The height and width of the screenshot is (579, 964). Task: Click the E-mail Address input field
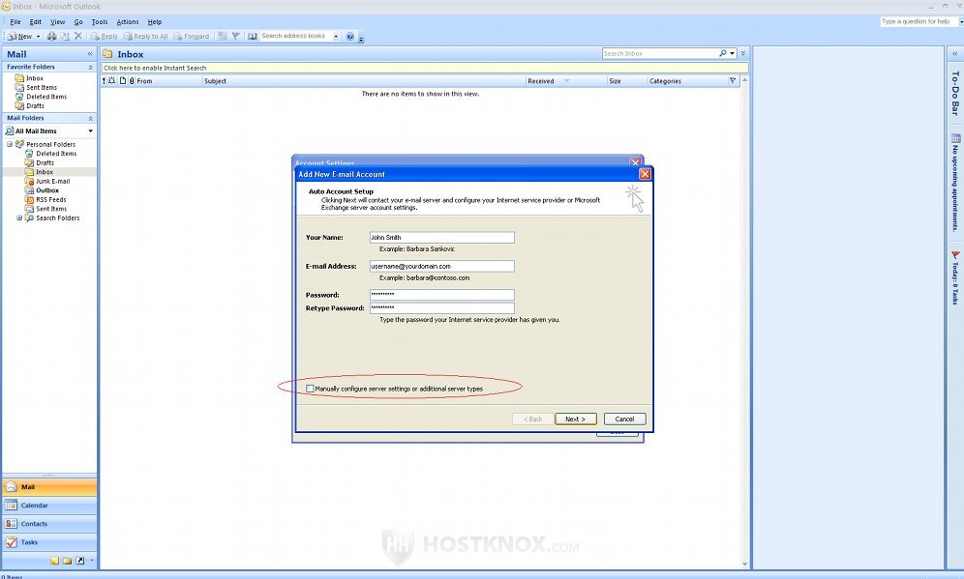[x=442, y=266]
